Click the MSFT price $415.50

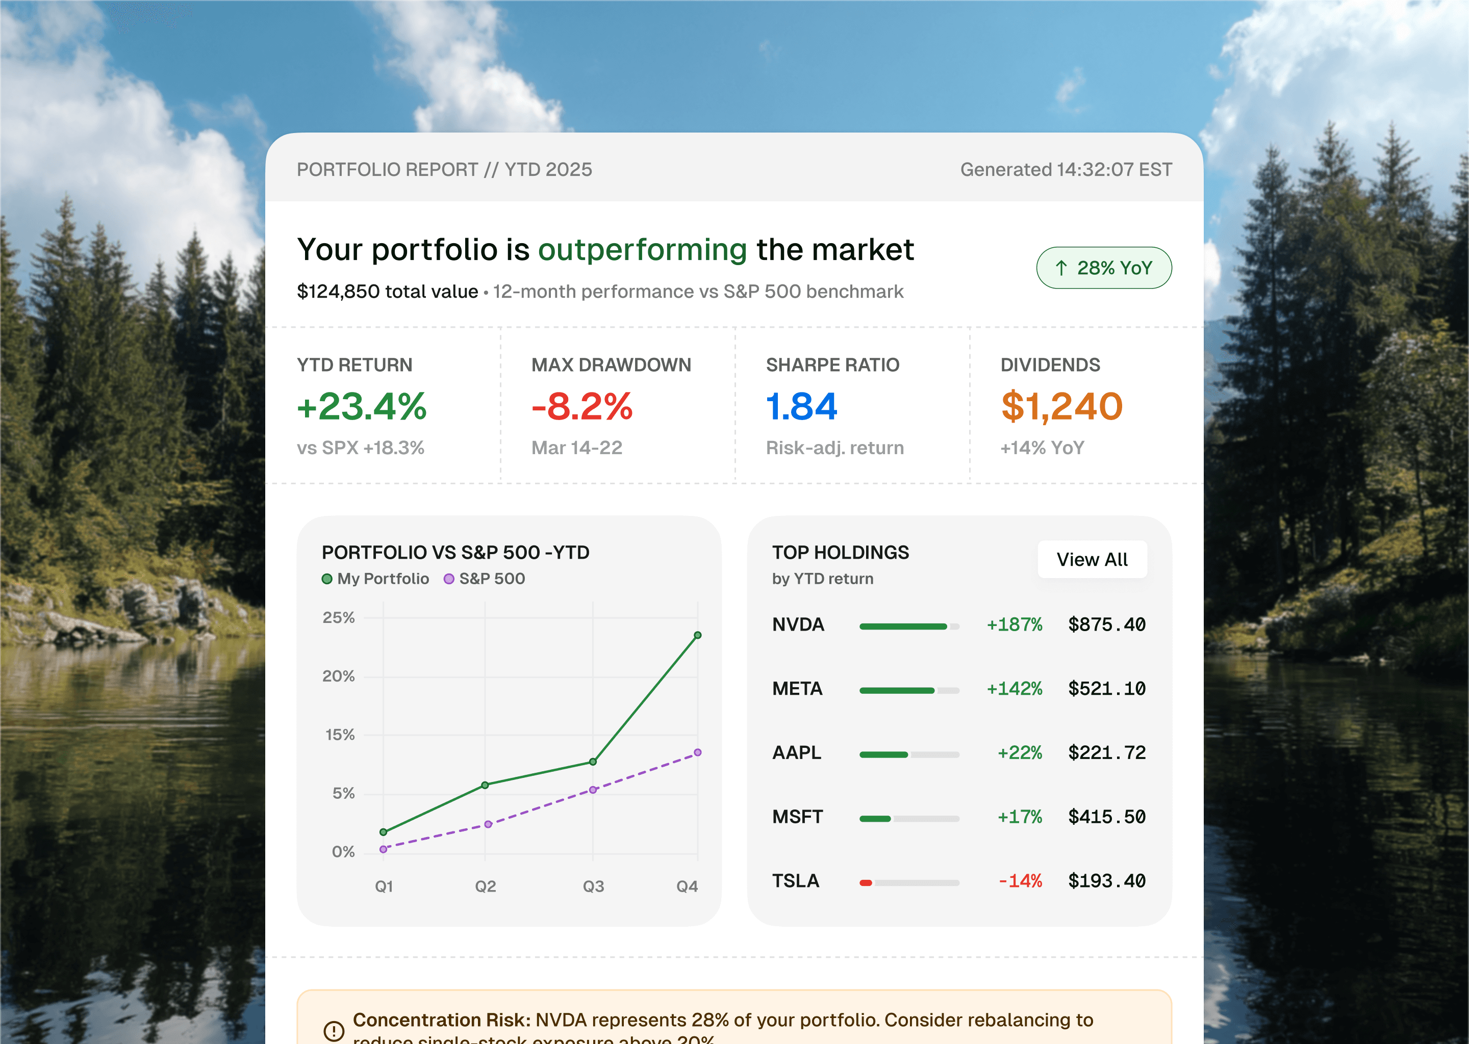[1106, 817]
